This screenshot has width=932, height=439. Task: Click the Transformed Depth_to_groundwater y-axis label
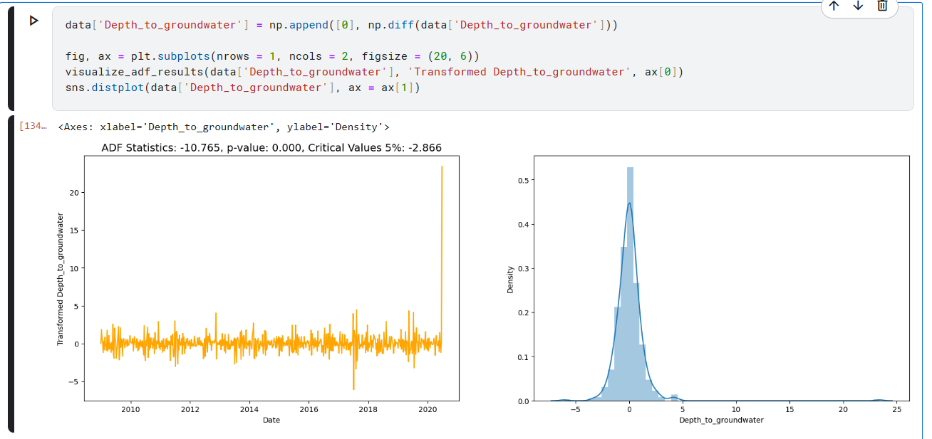[61, 279]
